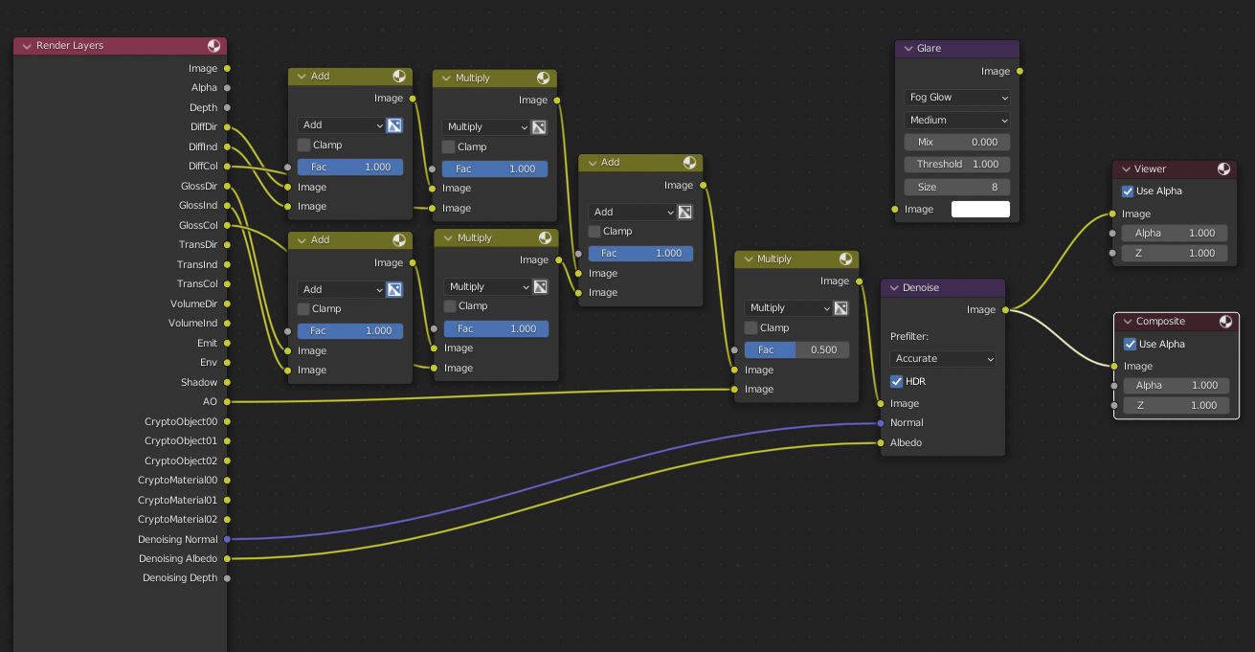
Task: Open the Fog Glow glare type dropdown
Action: coord(957,98)
